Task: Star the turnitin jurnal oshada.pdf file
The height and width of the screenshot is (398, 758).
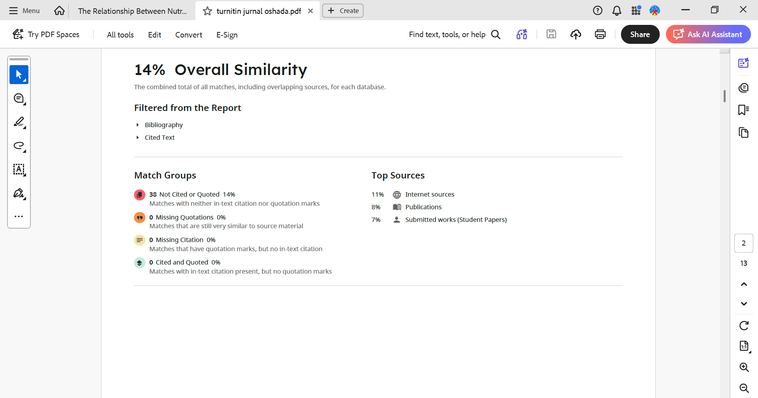Action: tap(207, 11)
